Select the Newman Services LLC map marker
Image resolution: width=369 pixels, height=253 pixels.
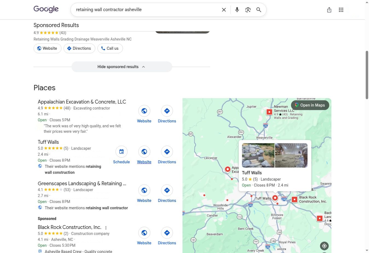coord(269,112)
